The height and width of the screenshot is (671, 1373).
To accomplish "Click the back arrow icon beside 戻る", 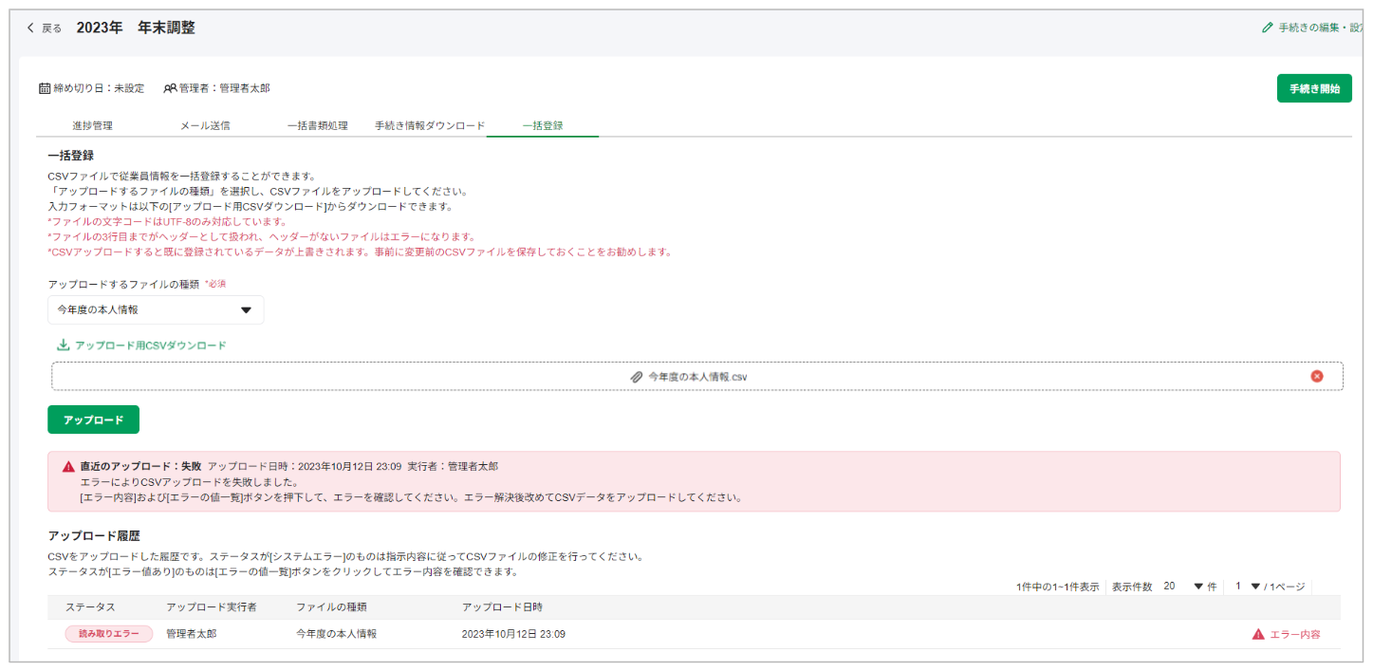I will pyautogui.click(x=31, y=28).
